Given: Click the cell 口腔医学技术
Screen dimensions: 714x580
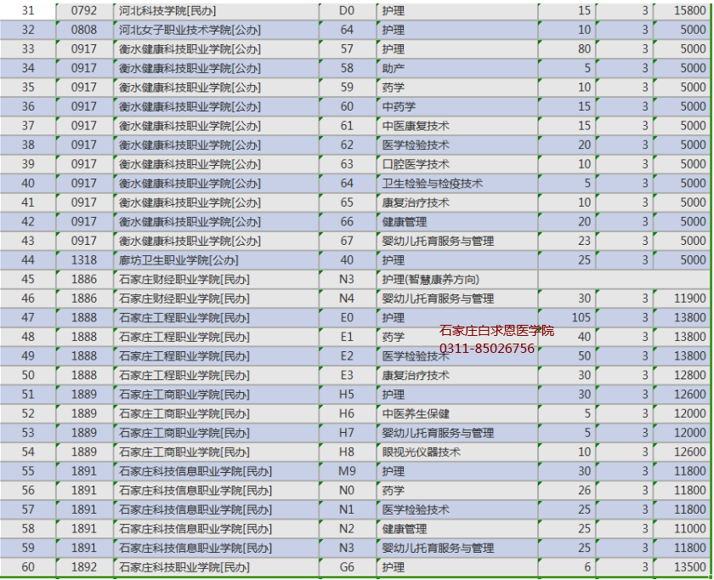Looking at the screenshot, I should click(457, 164).
